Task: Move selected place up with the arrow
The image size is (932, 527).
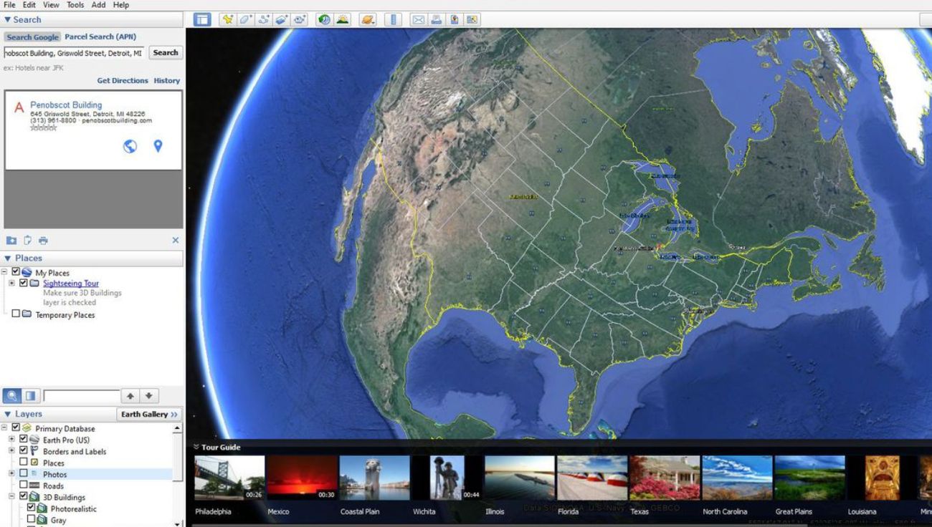Action: pyautogui.click(x=130, y=395)
